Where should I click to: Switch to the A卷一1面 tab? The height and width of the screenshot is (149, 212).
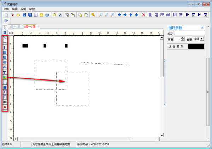tap(16, 27)
